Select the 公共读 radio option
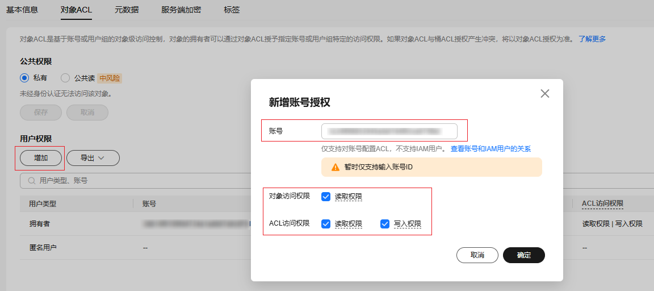Screen dimensions: 654x291 (65, 78)
